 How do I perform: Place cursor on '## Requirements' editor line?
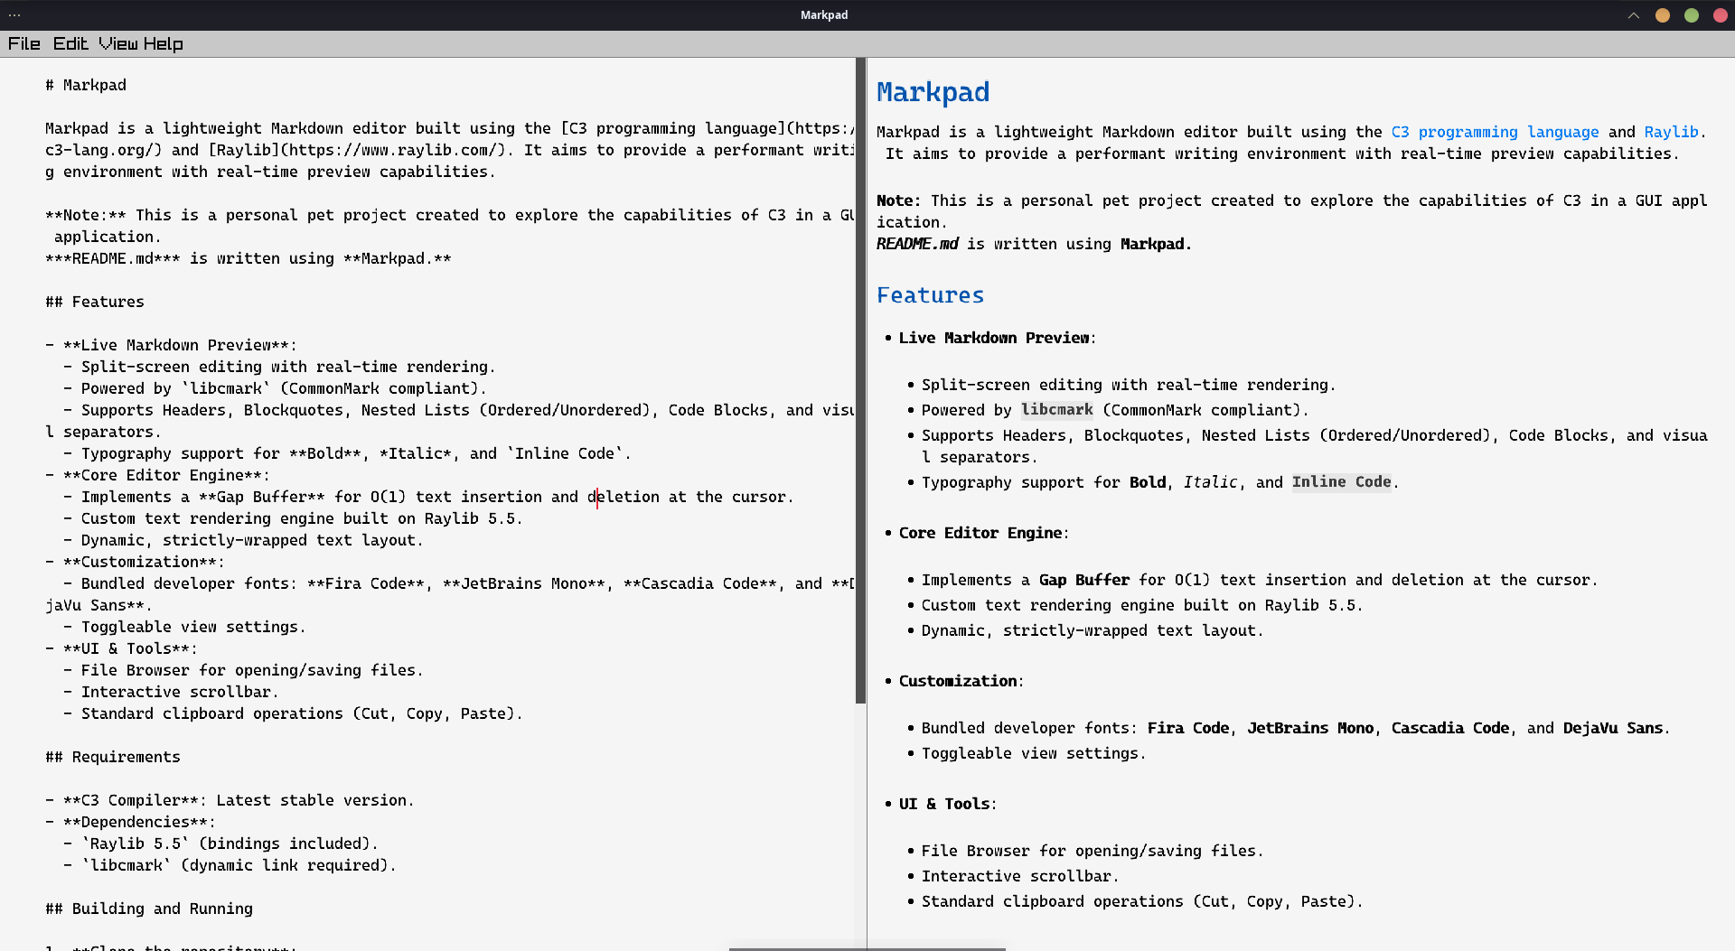pyautogui.click(x=113, y=757)
